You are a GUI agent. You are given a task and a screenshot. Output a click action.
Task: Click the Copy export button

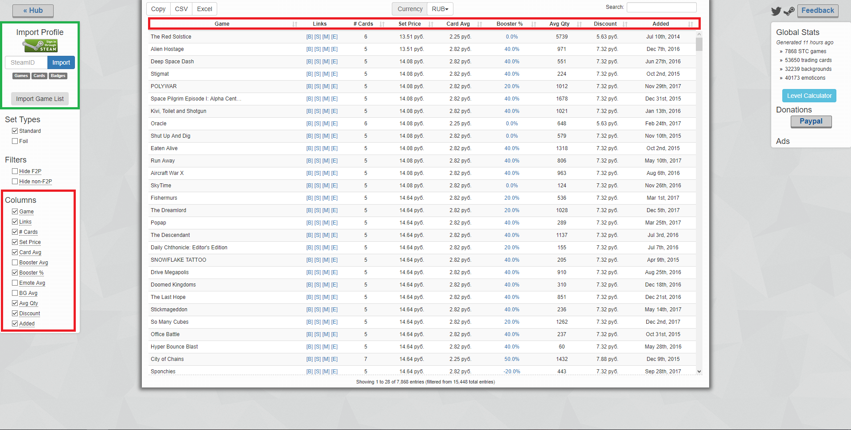(158, 9)
